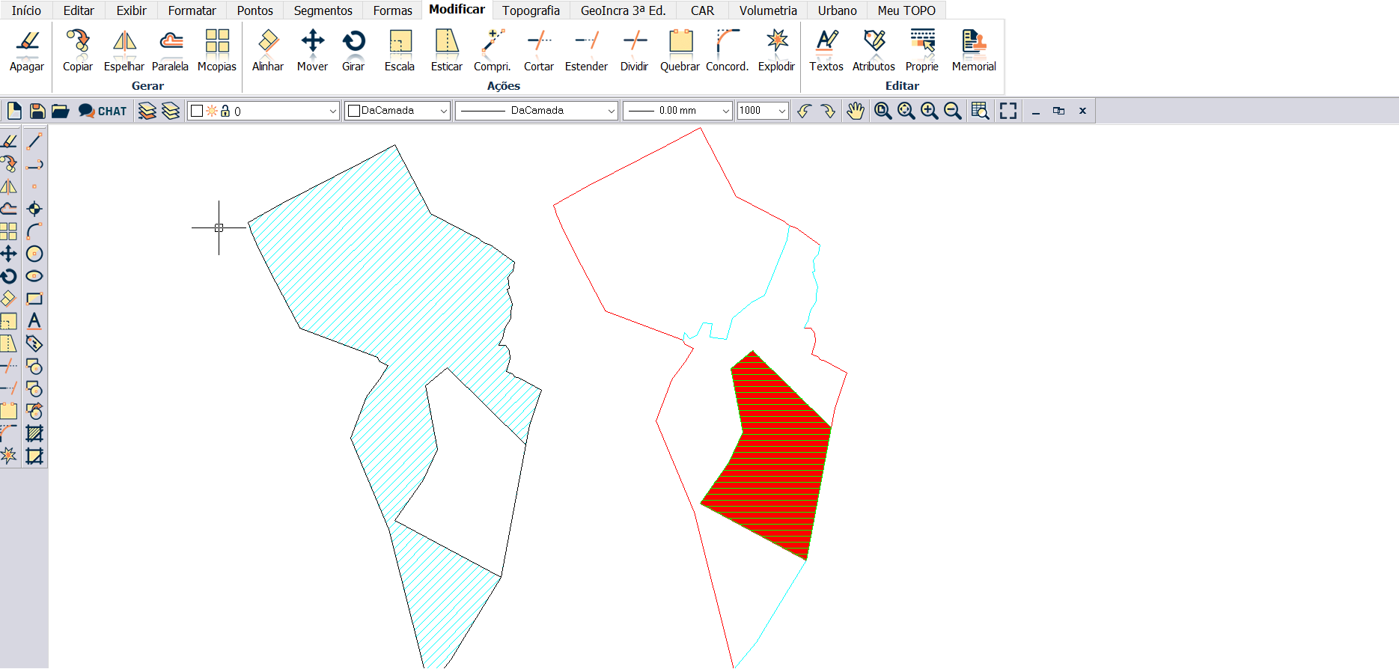Toggle the layer lock icon
Viewport: 1399px width, 669px height.
point(225,111)
